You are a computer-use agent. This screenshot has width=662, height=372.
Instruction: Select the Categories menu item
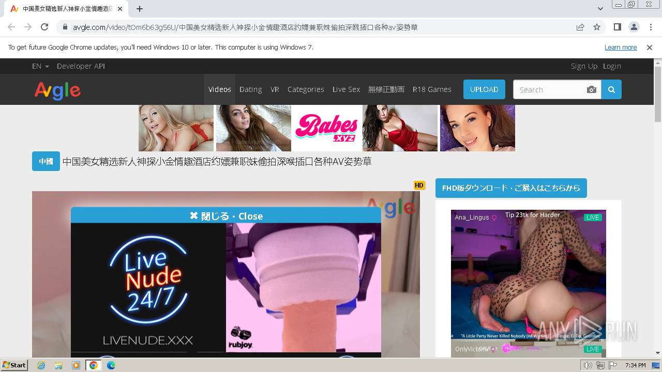[x=306, y=89]
